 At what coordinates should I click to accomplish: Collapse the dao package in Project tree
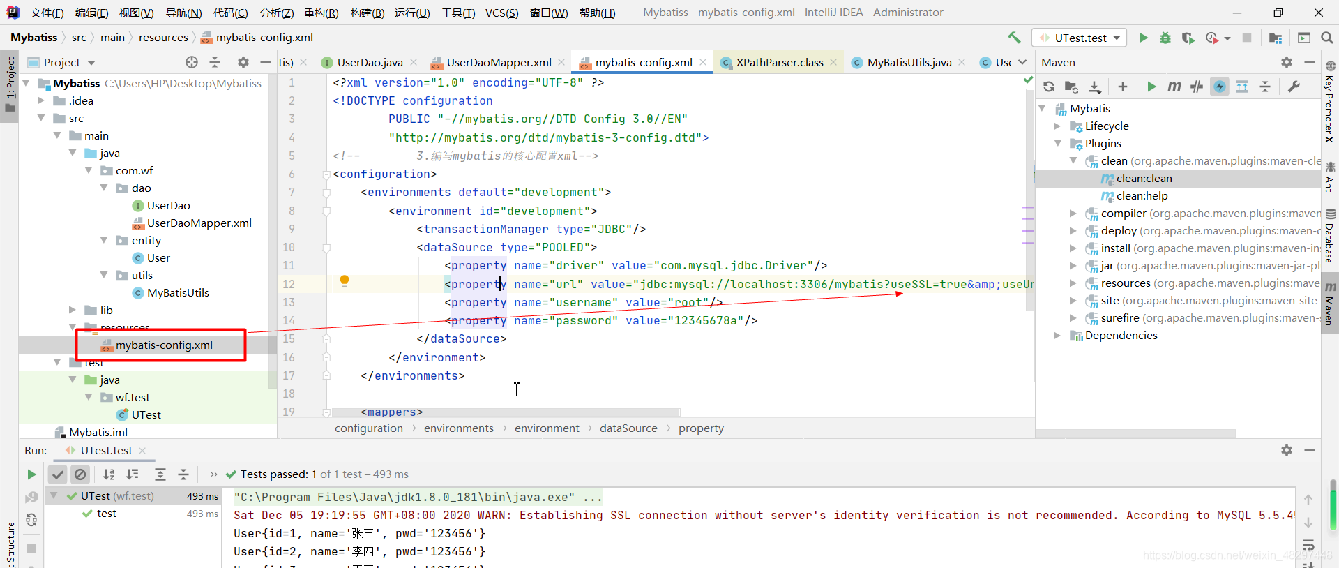coord(104,188)
